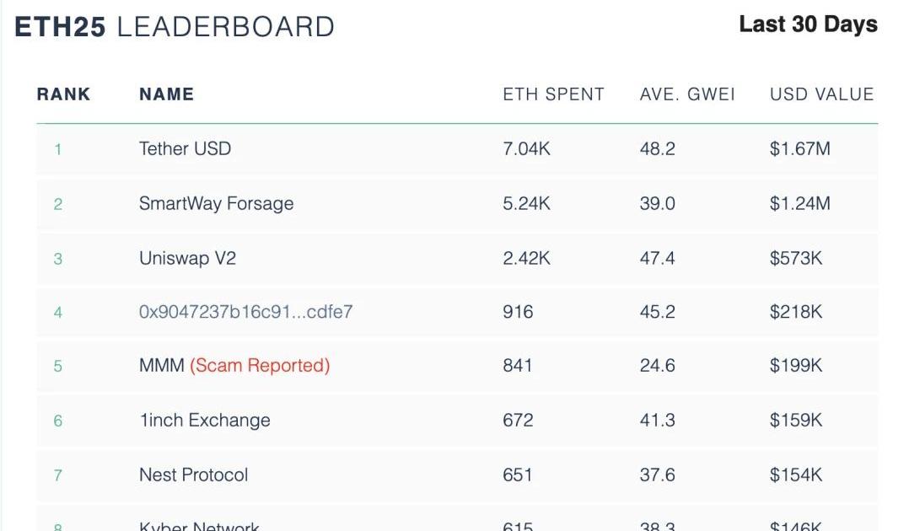The width and height of the screenshot is (909, 531).
Task: Click the ETH25 Leaderboard title
Action: [x=175, y=27]
